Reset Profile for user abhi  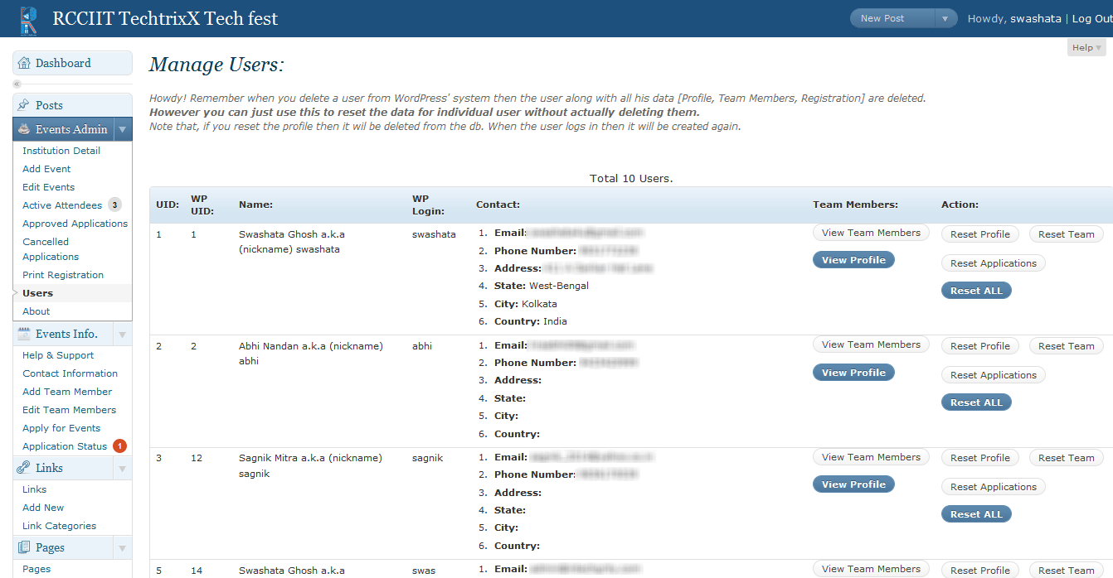click(x=980, y=346)
